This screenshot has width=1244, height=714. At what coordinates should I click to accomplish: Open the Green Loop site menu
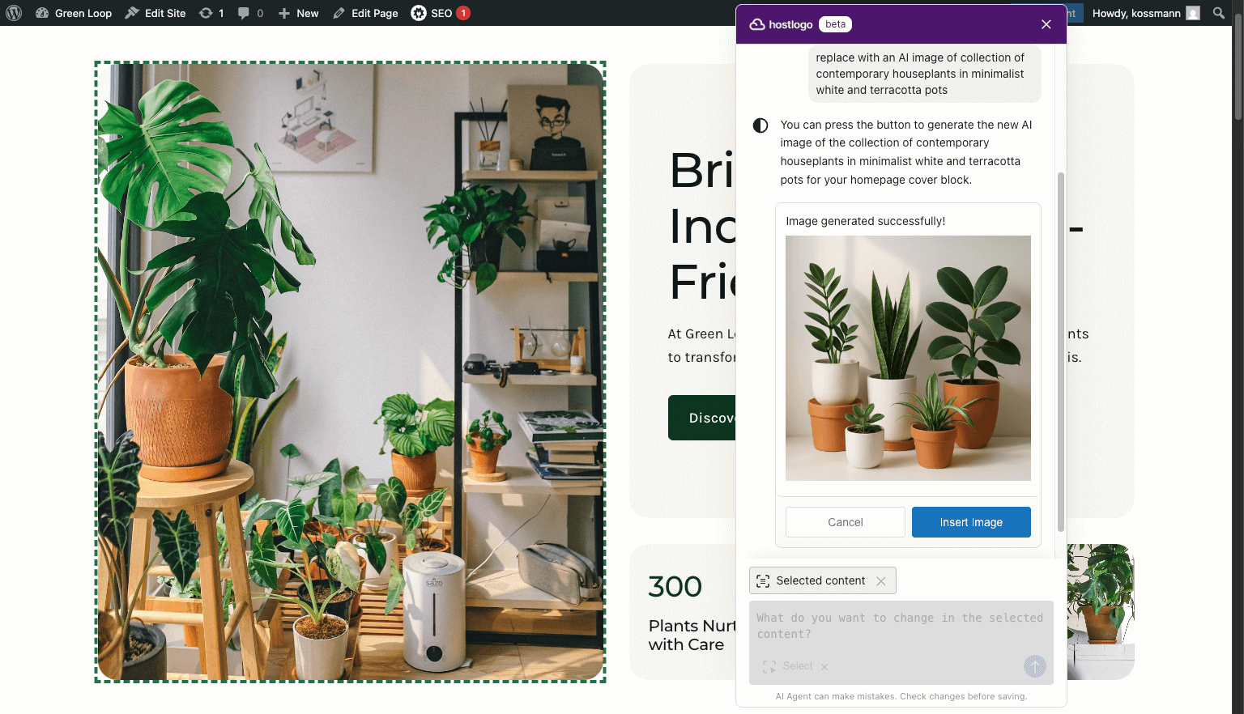[x=75, y=13]
